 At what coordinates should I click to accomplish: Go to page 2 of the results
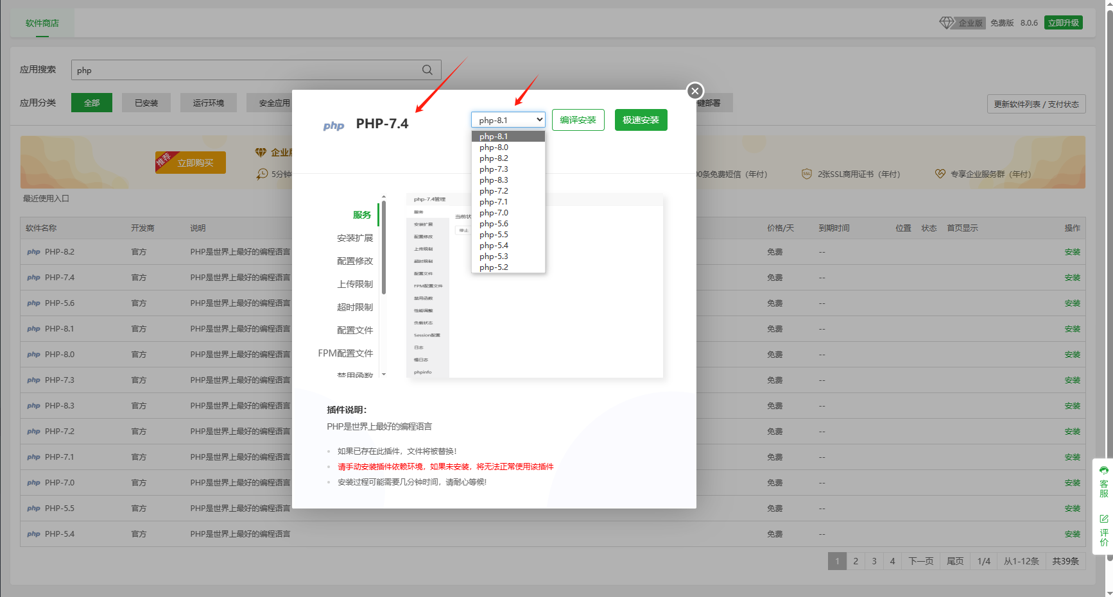856,561
